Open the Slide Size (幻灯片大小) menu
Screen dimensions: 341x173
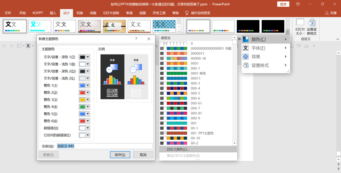click(x=300, y=27)
